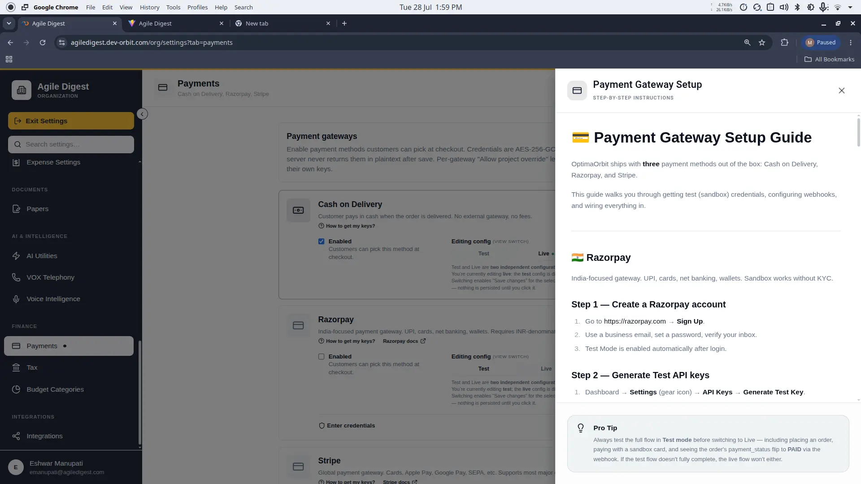Switch Cash on Delivery config to Test
This screenshot has width=861, height=484.
483,254
